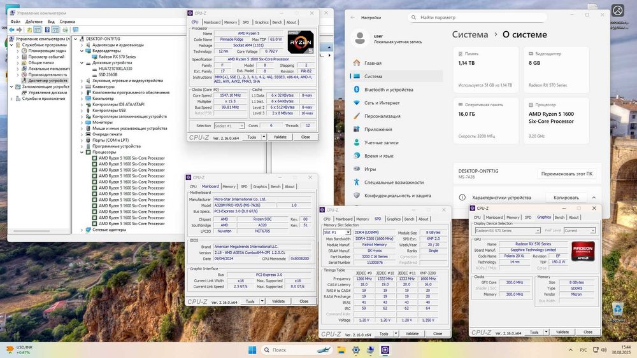
Task: Open Игры in Settings sidebar
Action: coord(370,169)
